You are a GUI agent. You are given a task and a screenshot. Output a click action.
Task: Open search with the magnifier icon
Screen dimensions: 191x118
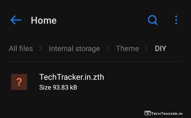(x=153, y=20)
